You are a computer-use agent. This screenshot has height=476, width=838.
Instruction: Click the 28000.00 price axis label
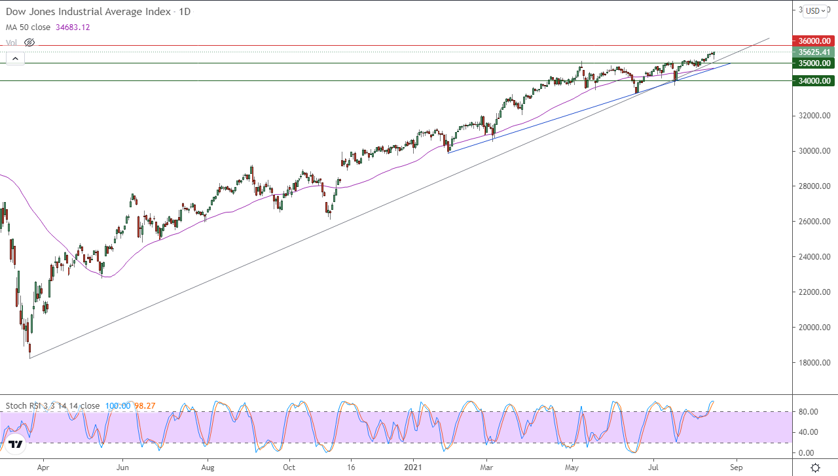[x=814, y=186]
